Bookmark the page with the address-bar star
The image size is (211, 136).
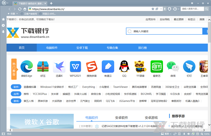[x=153, y=9]
